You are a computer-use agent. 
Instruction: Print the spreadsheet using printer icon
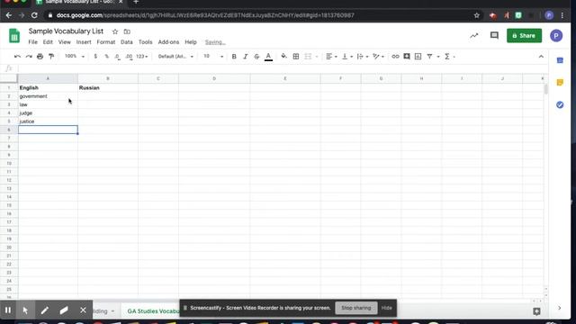click(40, 57)
